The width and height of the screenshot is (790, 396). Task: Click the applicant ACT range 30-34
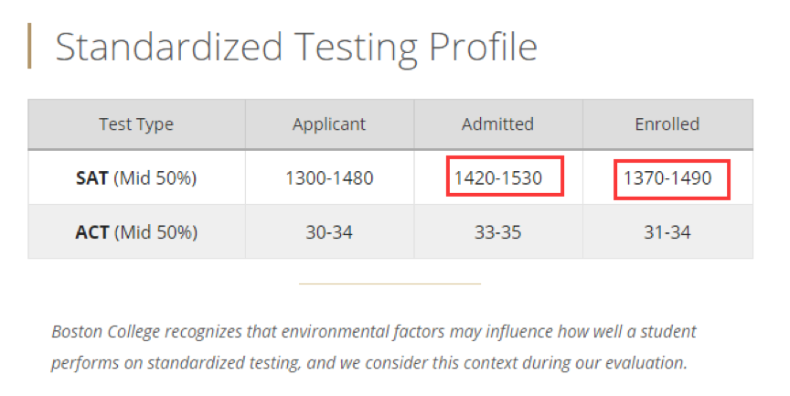(329, 232)
